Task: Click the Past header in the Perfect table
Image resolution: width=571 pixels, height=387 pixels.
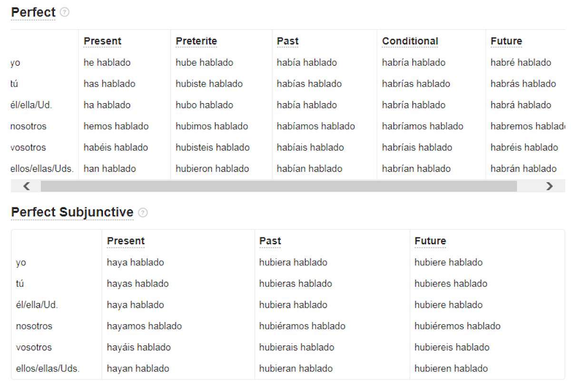Action: (287, 41)
